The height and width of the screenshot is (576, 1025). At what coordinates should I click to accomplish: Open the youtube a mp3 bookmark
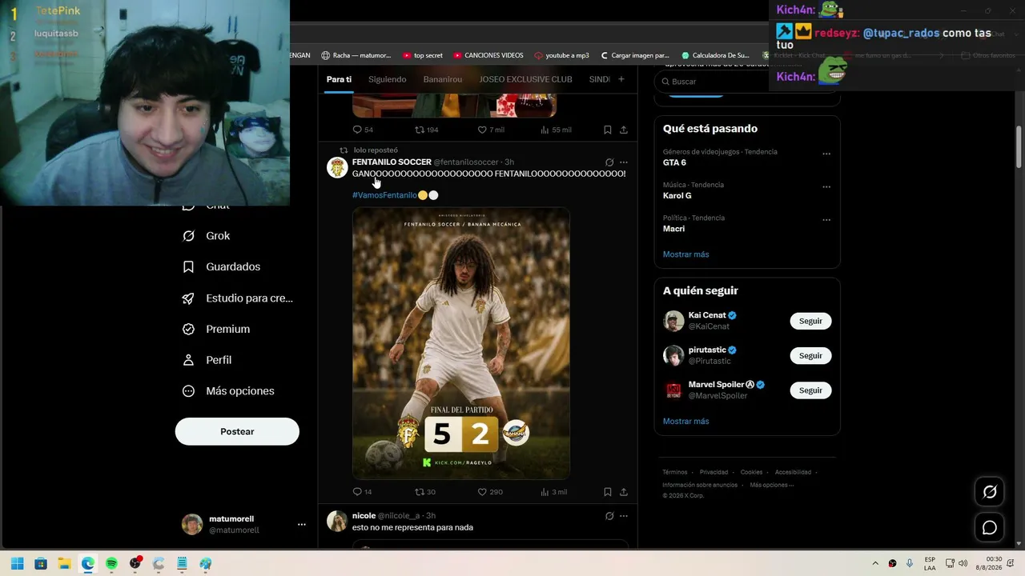point(561,55)
